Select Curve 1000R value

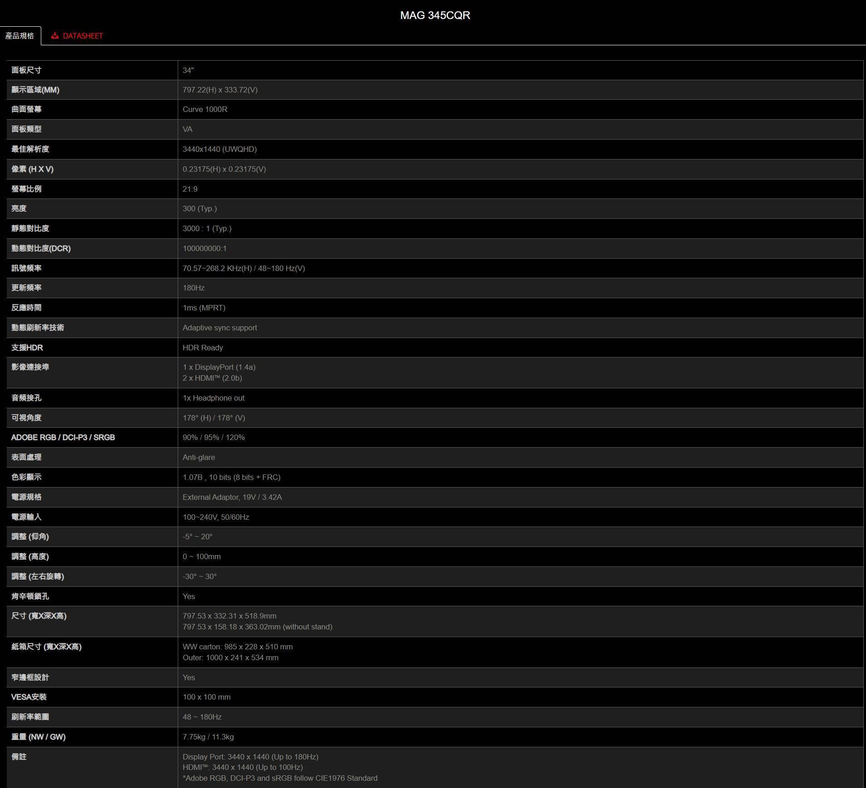(x=205, y=109)
